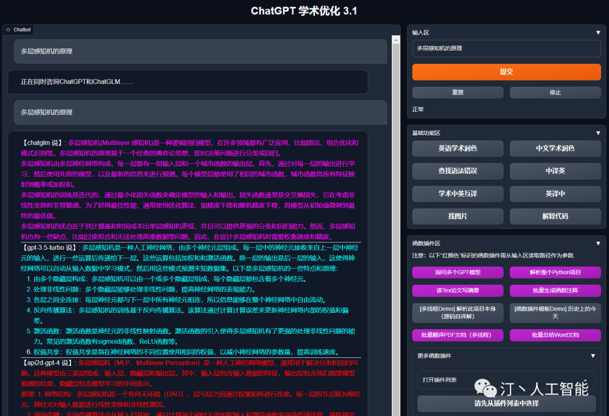Image resolution: width=609 pixels, height=416 pixels.
Task: Run the 批量生成函数注释 plugin
Action: 555,290
